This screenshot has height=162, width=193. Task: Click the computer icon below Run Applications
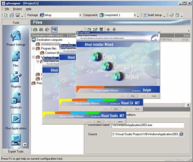tap(16, 140)
